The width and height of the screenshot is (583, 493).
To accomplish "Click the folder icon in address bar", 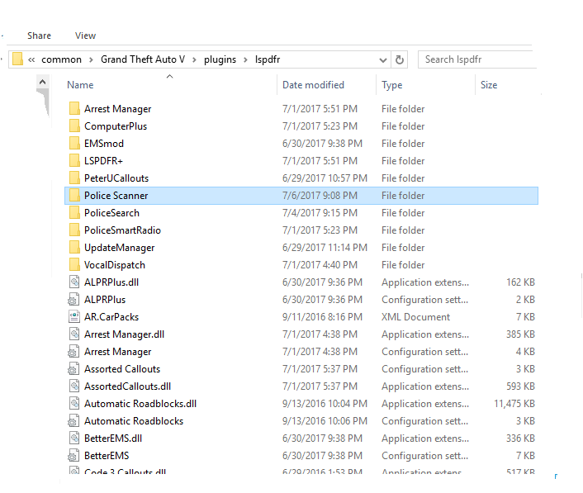I will (x=17, y=59).
